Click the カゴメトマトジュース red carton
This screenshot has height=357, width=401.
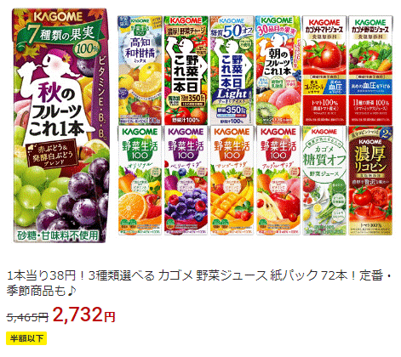324,71
